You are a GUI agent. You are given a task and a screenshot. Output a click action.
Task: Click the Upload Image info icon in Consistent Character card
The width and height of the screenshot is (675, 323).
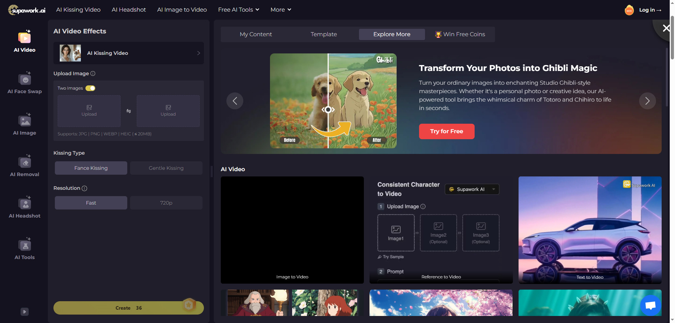(423, 207)
